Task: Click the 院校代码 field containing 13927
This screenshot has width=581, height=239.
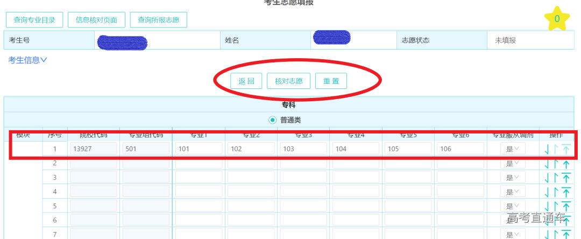Action: tap(93, 149)
